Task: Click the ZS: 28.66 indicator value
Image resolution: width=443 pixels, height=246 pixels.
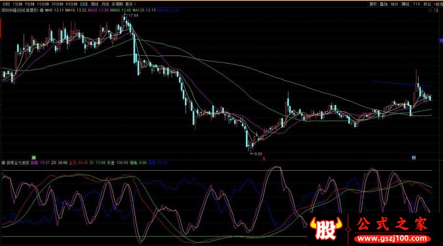Action: [x=59, y=163]
